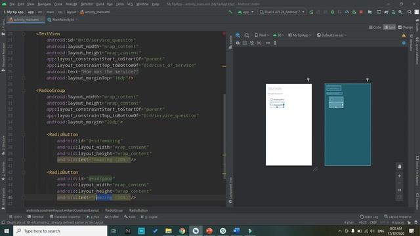The height and width of the screenshot is (236, 420).
Task: Switch to Code view mode
Action: [x=375, y=28]
